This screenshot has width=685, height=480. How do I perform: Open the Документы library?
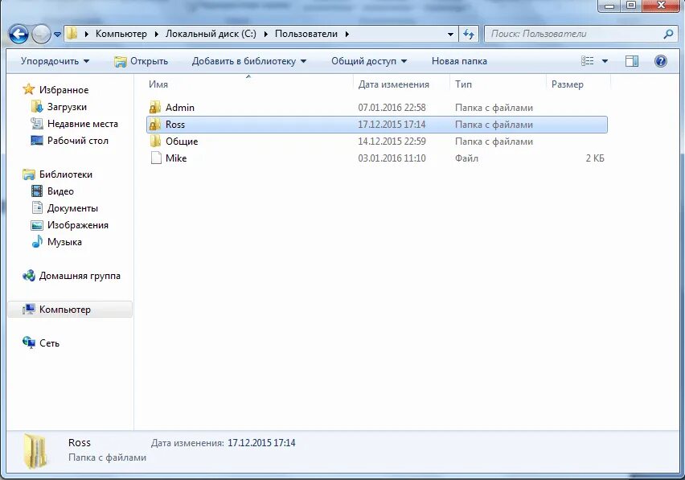pyautogui.click(x=72, y=208)
